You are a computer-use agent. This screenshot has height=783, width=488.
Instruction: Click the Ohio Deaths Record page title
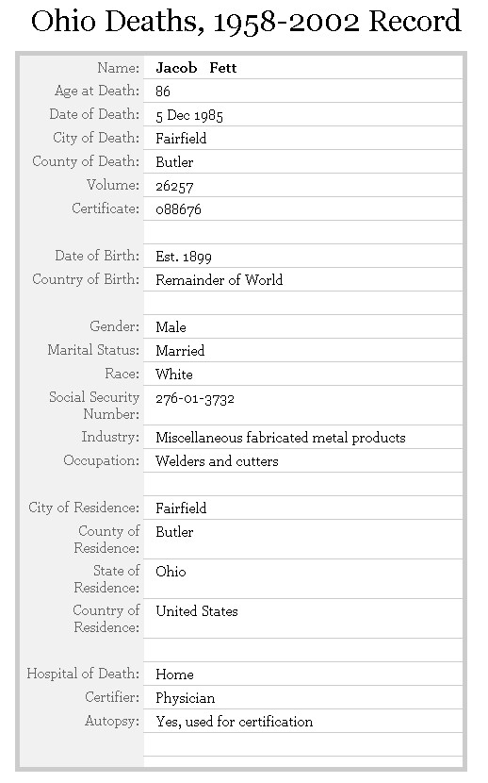pyautogui.click(x=246, y=21)
